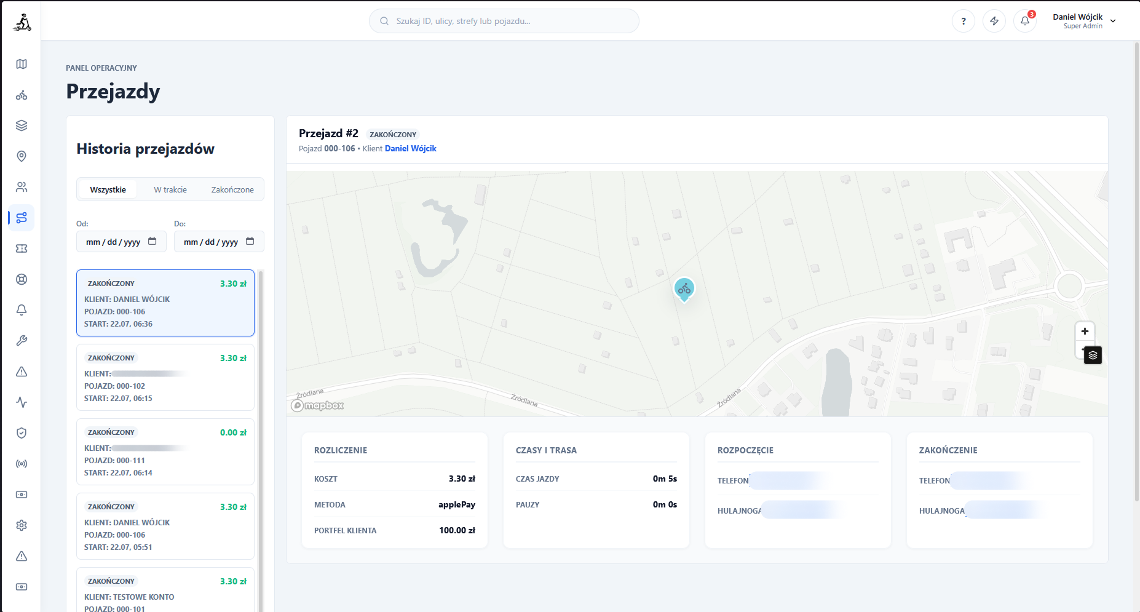
Task: Click the applePay method value
Action: (x=457, y=504)
